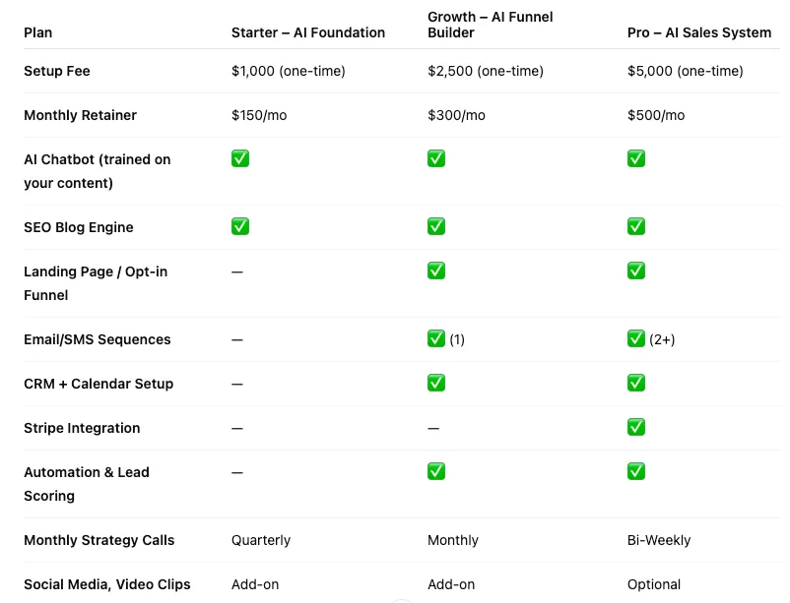Click the CRM + Calendar Setup checkmark under Pro

636,383
